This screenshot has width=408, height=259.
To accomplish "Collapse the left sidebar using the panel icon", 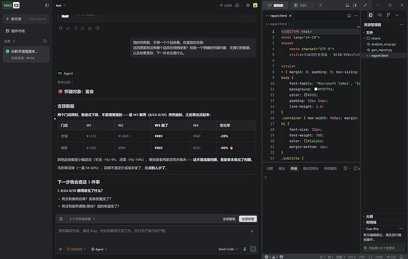I will point(47,5).
